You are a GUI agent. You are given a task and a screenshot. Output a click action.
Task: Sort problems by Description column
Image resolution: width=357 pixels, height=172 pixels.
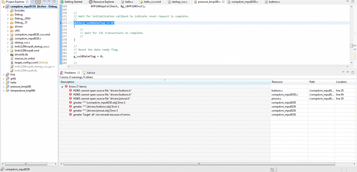click(x=165, y=82)
